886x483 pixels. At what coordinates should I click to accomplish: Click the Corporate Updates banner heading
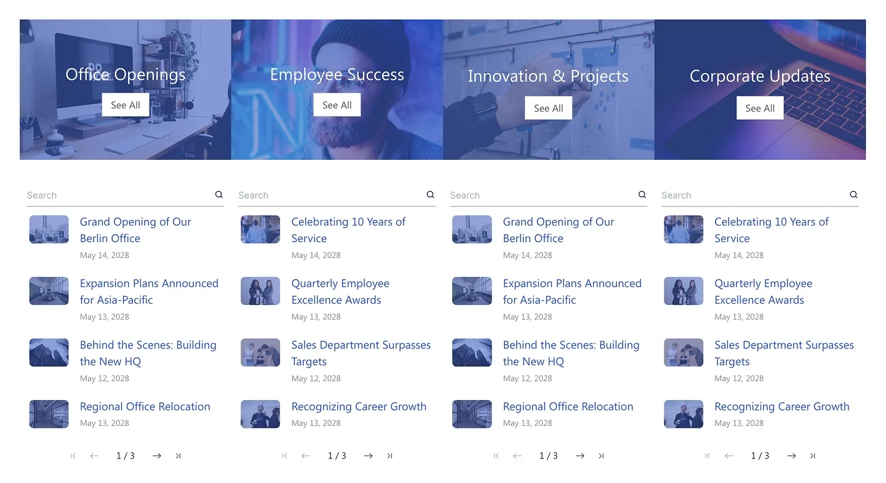coord(760,76)
